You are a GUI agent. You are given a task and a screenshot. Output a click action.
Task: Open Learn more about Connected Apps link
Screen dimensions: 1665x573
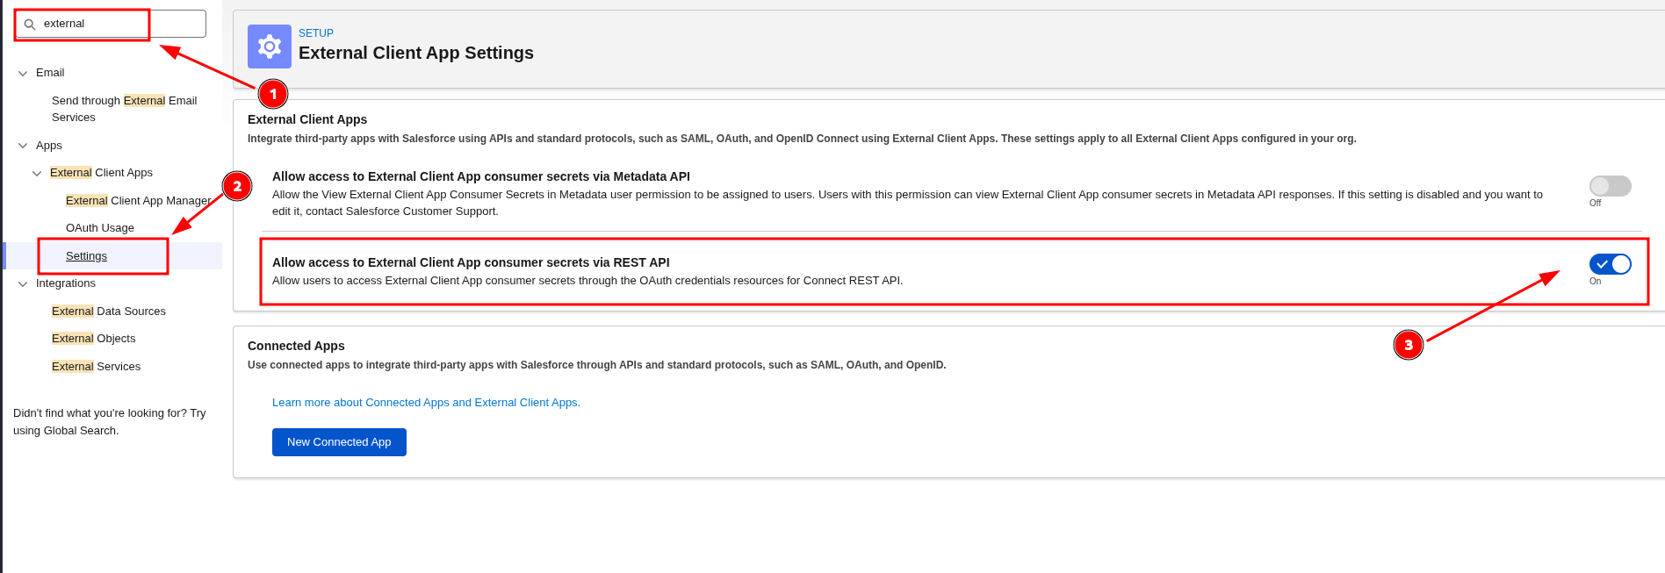coord(426,403)
